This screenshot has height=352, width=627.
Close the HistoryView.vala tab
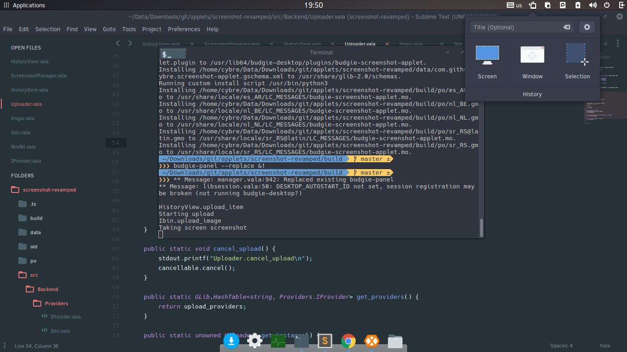click(192, 44)
